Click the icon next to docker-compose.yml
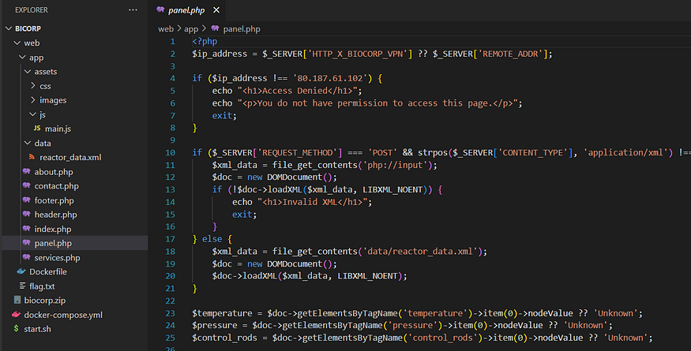This screenshot has height=351, width=691. tap(16, 315)
